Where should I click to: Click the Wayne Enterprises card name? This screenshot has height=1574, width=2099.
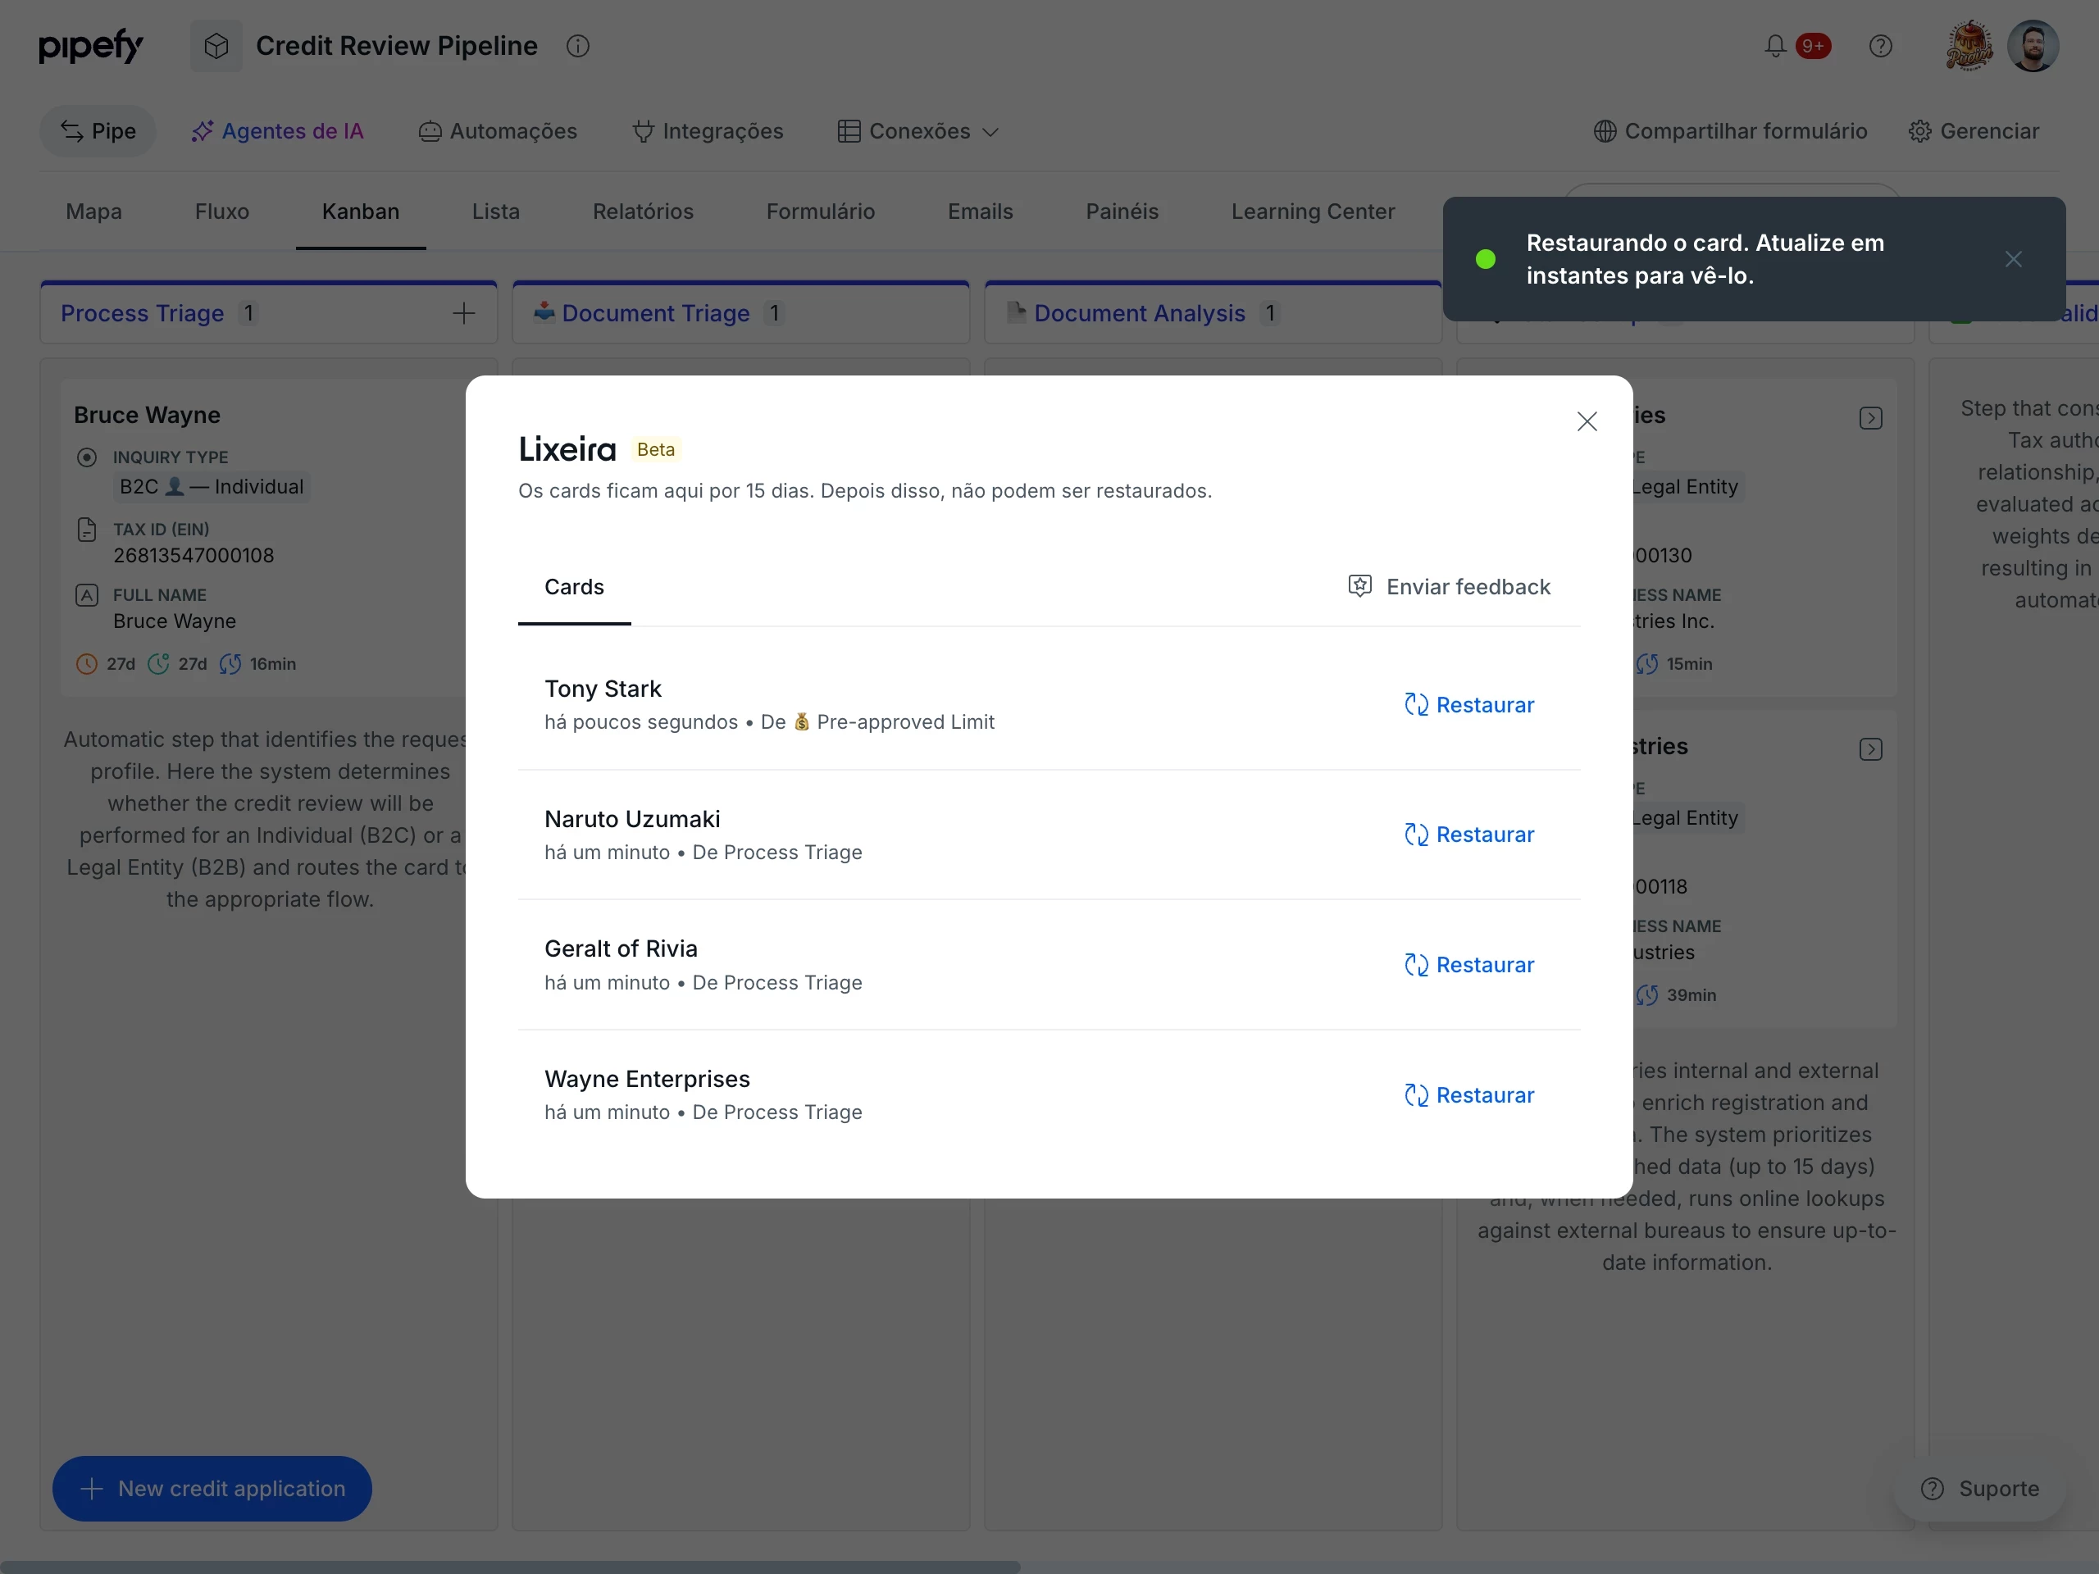(x=647, y=1079)
